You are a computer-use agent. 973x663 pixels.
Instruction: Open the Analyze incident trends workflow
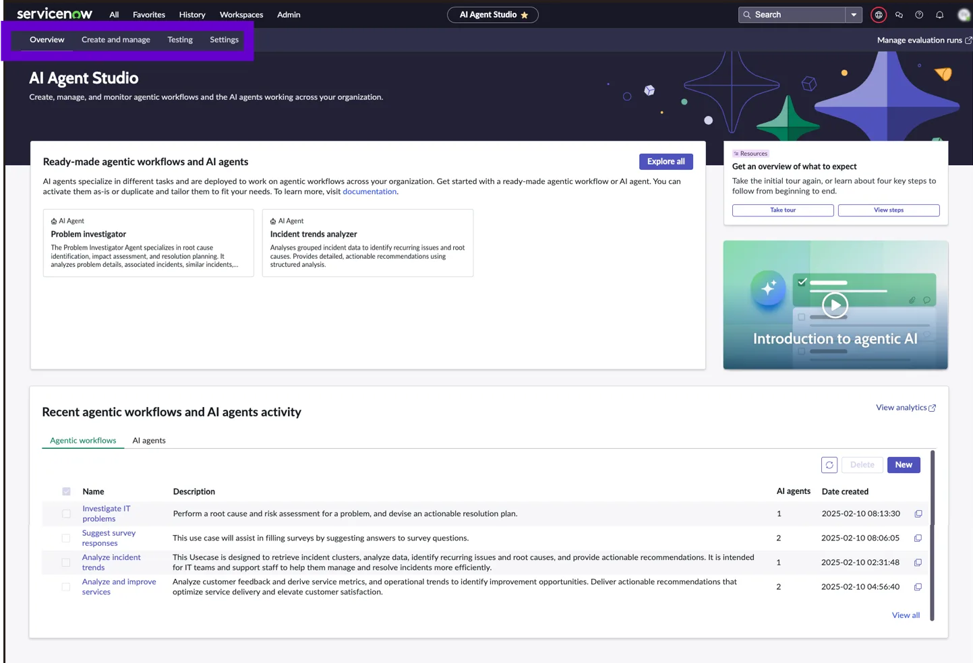[111, 563]
